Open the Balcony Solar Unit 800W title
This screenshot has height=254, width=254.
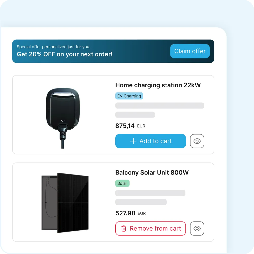152,173
